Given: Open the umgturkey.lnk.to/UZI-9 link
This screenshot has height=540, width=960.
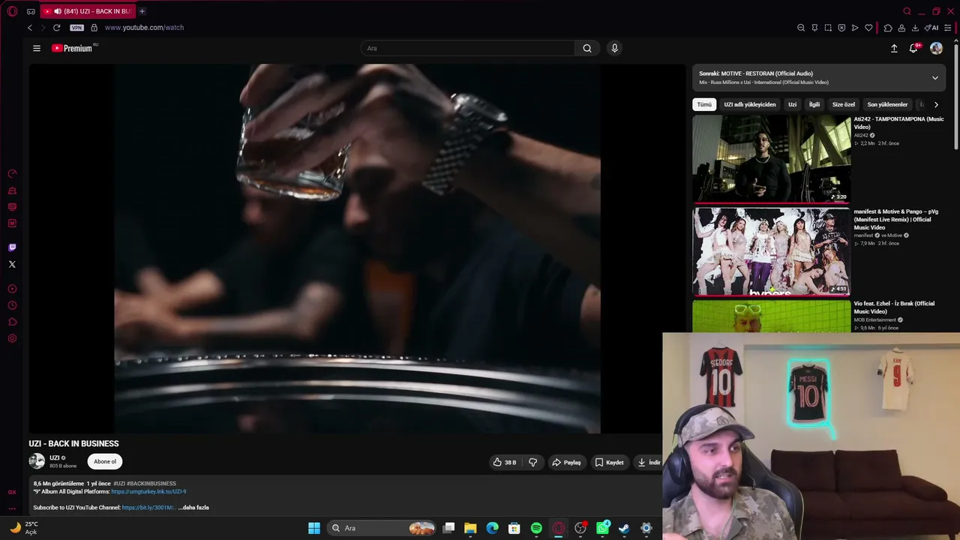Looking at the screenshot, I should pyautogui.click(x=148, y=492).
